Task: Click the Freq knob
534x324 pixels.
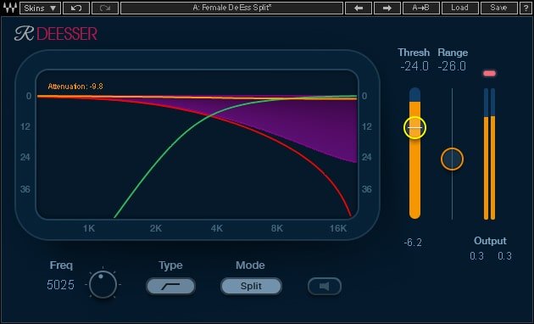Action: click(103, 284)
